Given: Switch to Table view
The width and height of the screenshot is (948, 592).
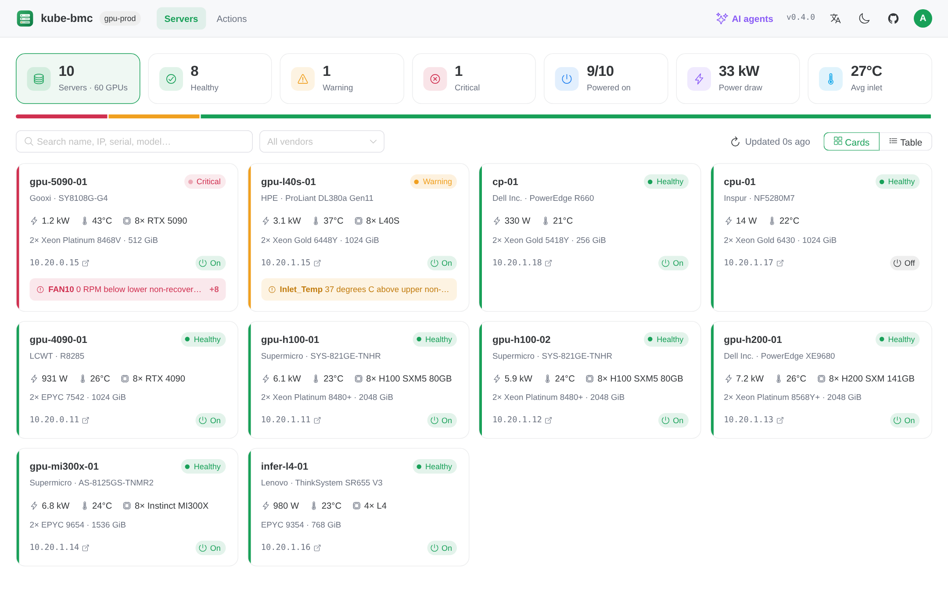Looking at the screenshot, I should click(905, 142).
